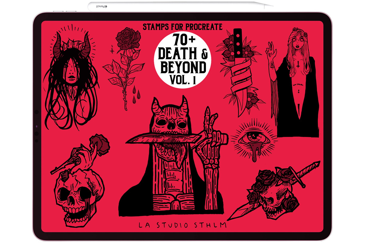Select the crying eye with rays stamp
Viewport: 365px width, 243px height.
pyautogui.click(x=254, y=140)
